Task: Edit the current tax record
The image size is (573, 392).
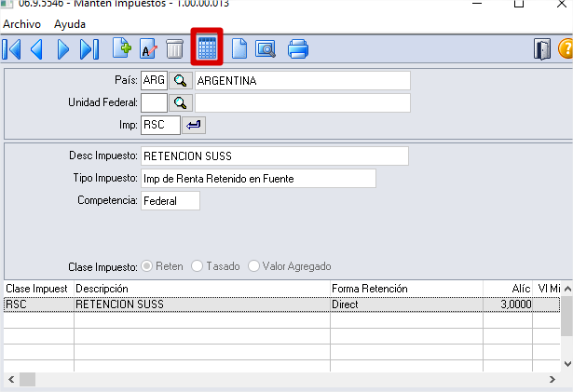Action: pos(148,48)
